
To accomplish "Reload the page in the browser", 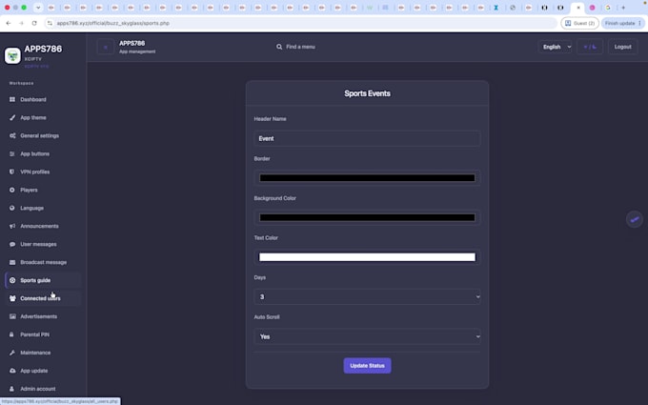I will tap(34, 23).
